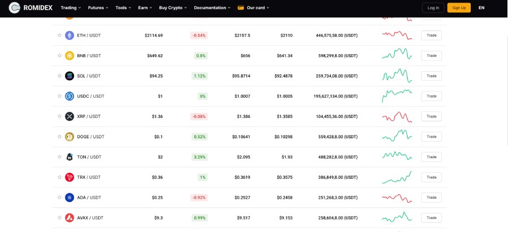Click Trade for XRP / USDT
The width and height of the screenshot is (508, 232).
(x=431, y=116)
